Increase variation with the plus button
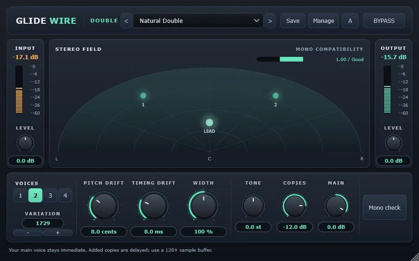 [x=58, y=233]
